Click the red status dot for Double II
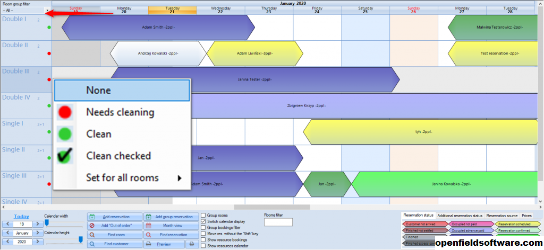Screen dimensions: 544x250 (49, 53)
